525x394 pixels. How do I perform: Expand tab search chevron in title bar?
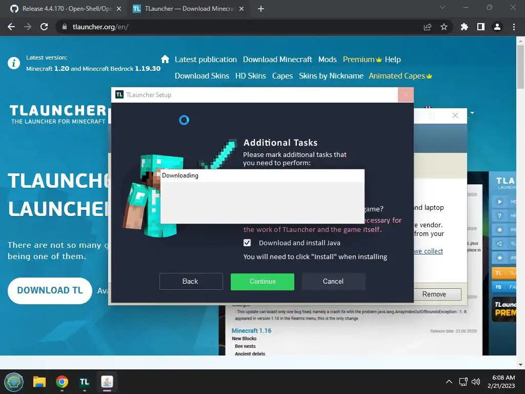point(442,7)
